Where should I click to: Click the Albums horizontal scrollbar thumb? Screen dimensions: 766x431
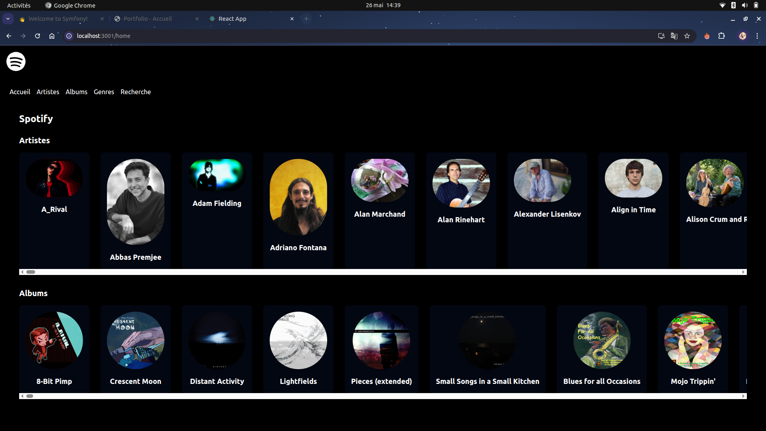pos(30,396)
